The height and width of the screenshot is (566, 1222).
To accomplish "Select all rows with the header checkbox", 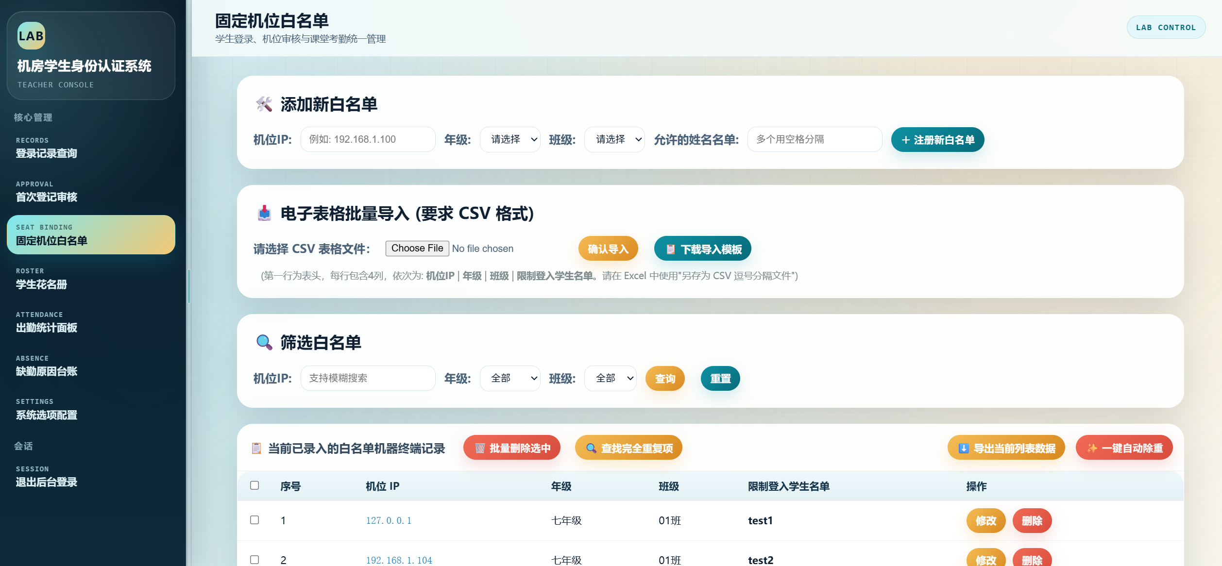I will [255, 485].
